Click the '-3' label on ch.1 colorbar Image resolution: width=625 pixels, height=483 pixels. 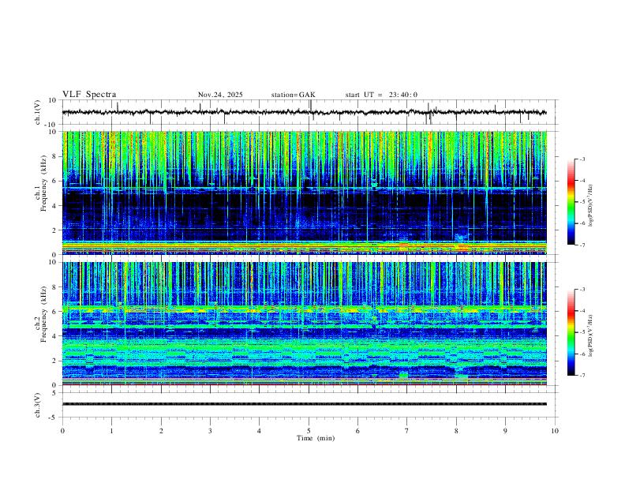coord(582,159)
